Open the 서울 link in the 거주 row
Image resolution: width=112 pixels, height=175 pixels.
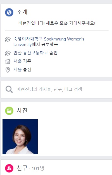pos(17,61)
